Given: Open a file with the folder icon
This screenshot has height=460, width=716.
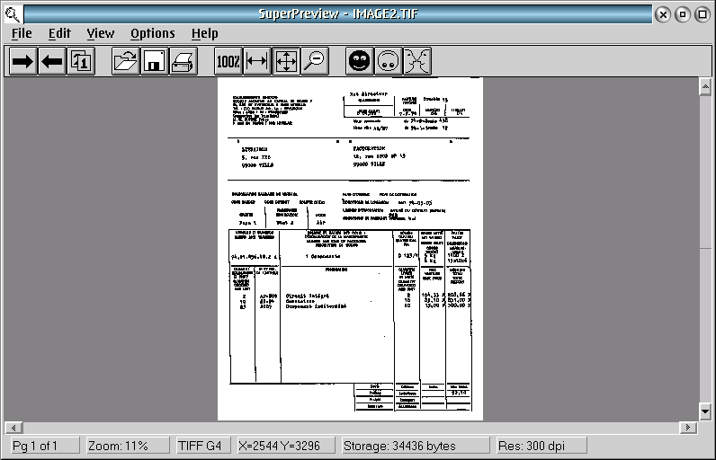Looking at the screenshot, I should pos(125,61).
